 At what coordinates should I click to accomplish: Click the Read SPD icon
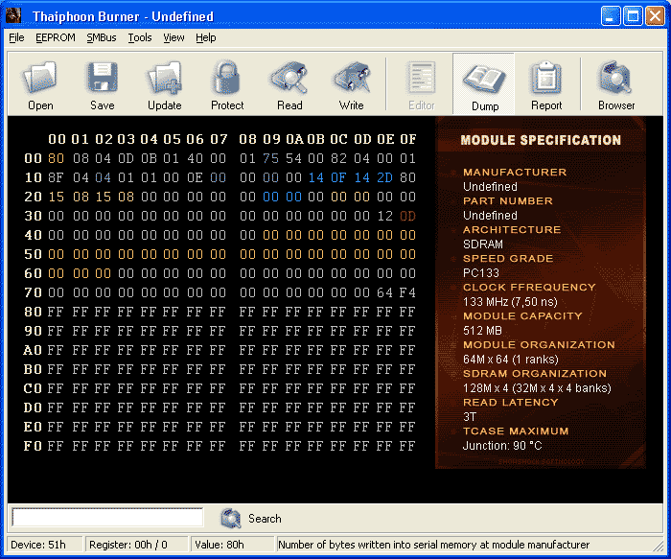tap(289, 78)
